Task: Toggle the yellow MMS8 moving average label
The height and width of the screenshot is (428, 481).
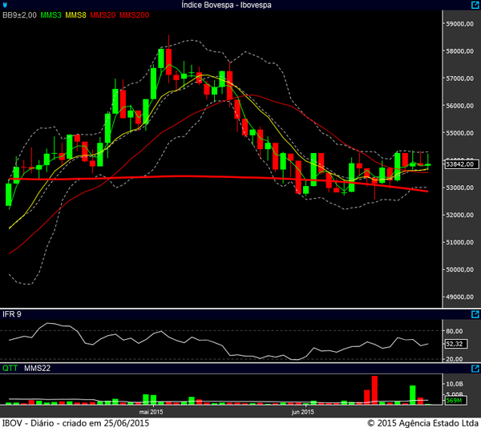Action: (76, 15)
